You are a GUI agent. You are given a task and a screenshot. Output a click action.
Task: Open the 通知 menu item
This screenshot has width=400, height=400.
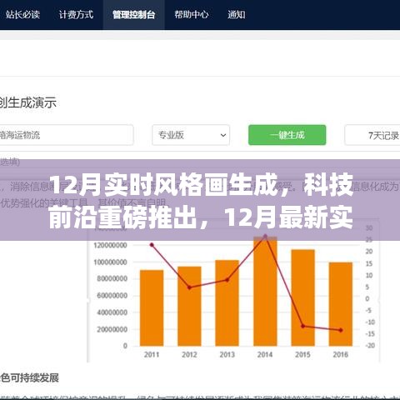(237, 14)
